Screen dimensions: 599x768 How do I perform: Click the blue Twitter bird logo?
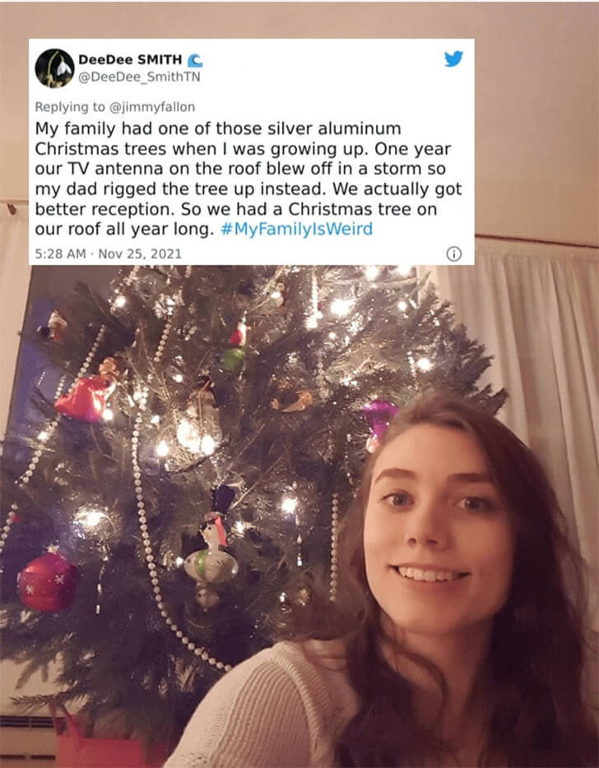pyautogui.click(x=453, y=58)
